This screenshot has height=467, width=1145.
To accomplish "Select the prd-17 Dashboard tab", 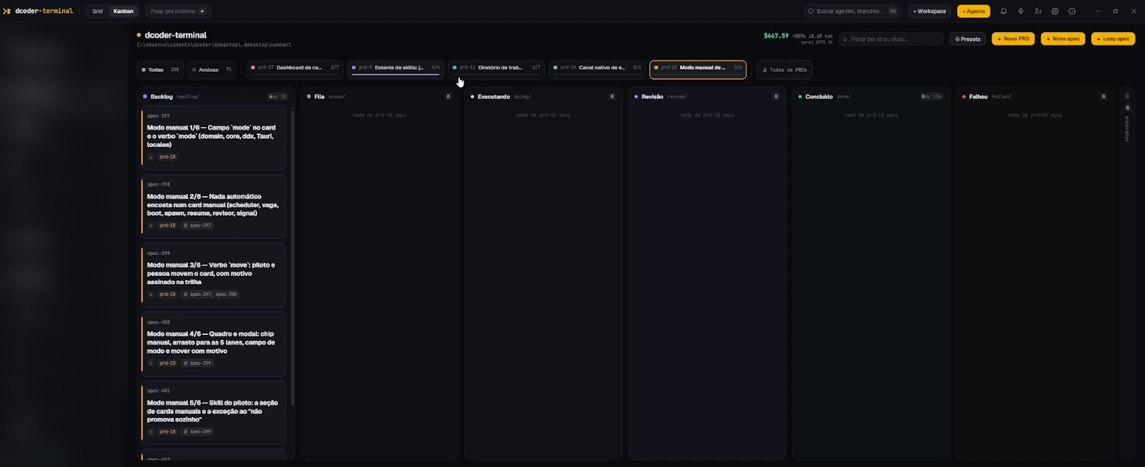I will pos(295,69).
